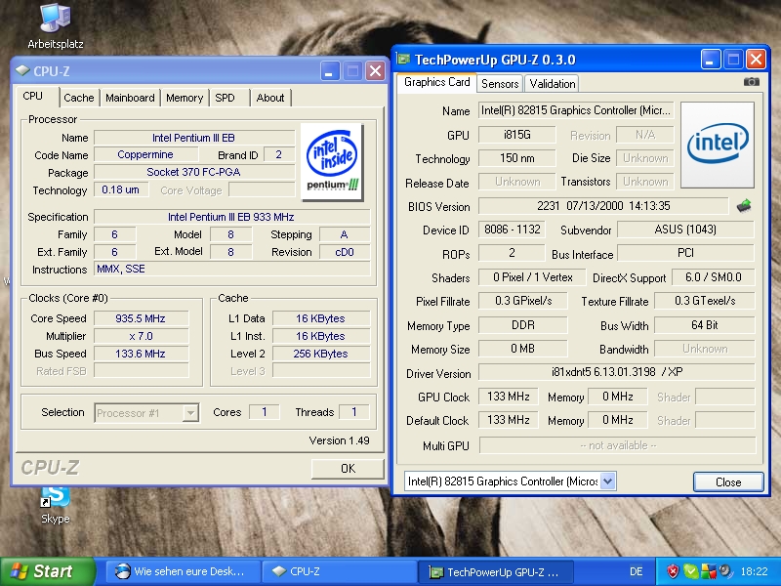The height and width of the screenshot is (586, 781).
Task: Click the Intel Inside Pentium III logo
Action: pyautogui.click(x=331, y=159)
